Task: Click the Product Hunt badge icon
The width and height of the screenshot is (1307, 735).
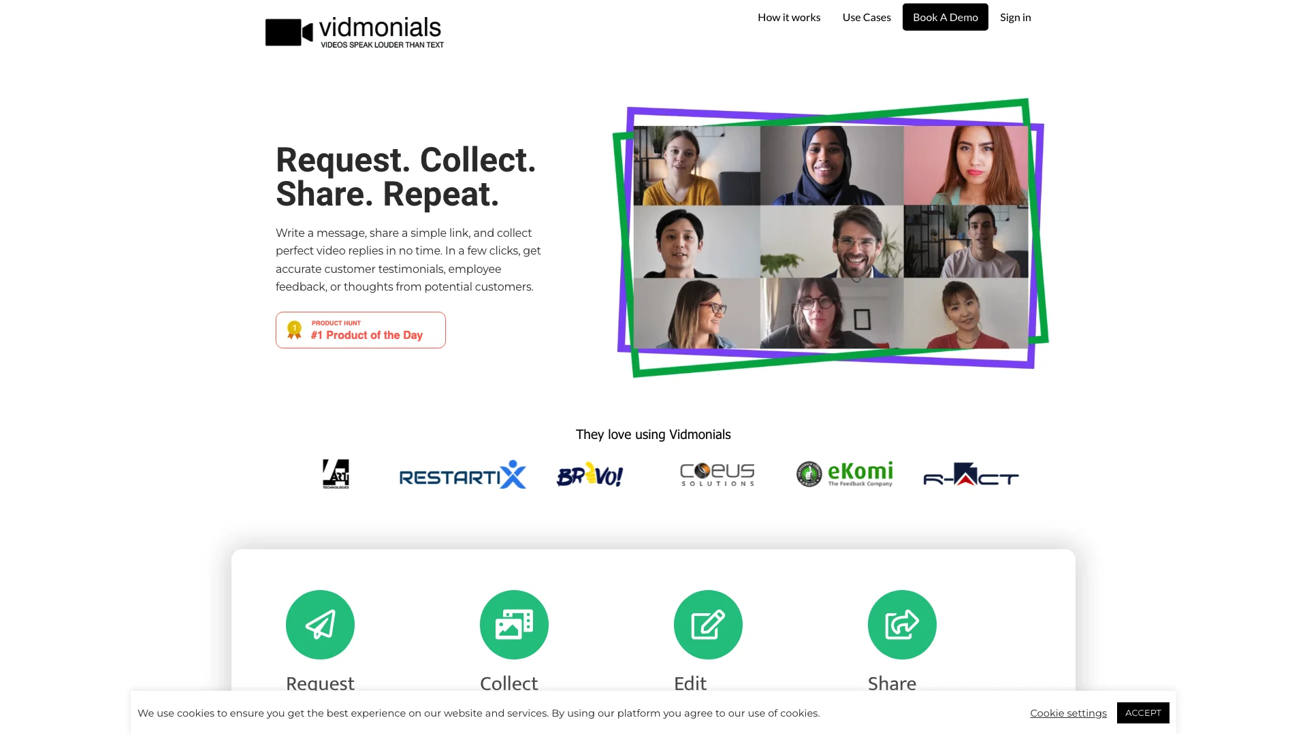Action: coord(293,329)
